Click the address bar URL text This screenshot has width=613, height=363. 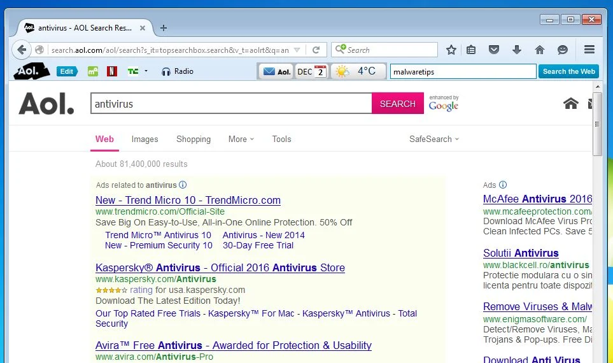tap(170, 50)
